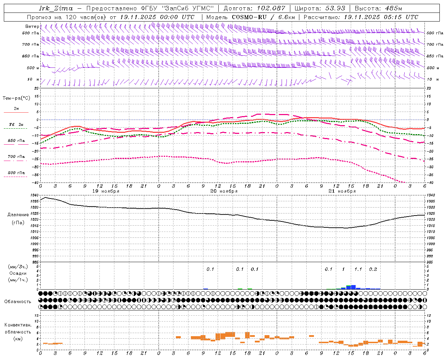
Task: Click the longitude value Долгота: 102.087
Action: click(x=254, y=8)
